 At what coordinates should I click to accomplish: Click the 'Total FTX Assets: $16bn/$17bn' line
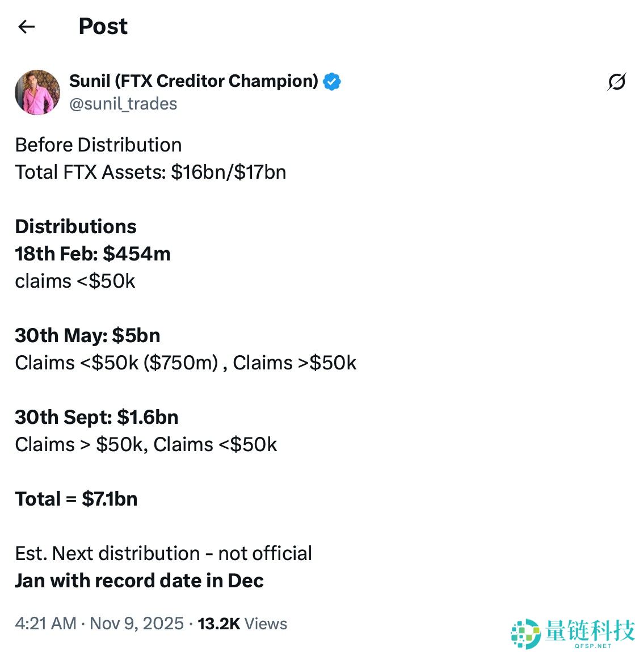tap(150, 172)
